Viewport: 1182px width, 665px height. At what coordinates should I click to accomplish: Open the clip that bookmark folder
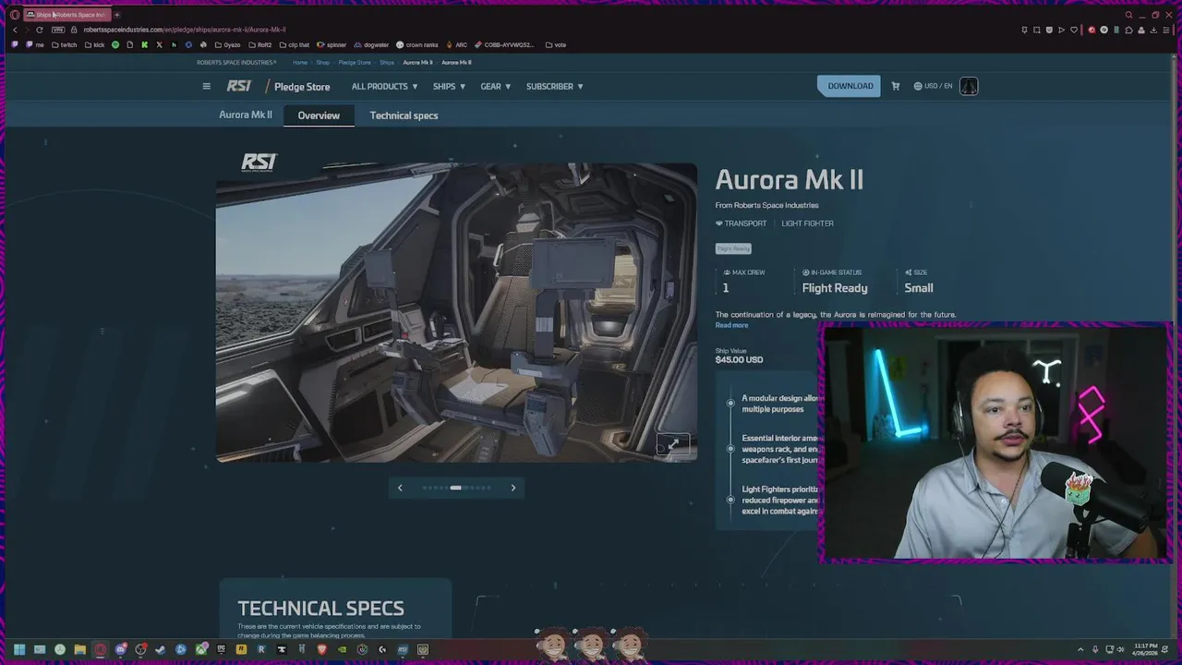(295, 44)
